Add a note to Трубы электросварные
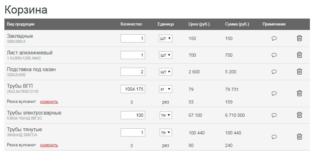Image resolution: width=314 pixels, height=151 pixels. (x=274, y=115)
